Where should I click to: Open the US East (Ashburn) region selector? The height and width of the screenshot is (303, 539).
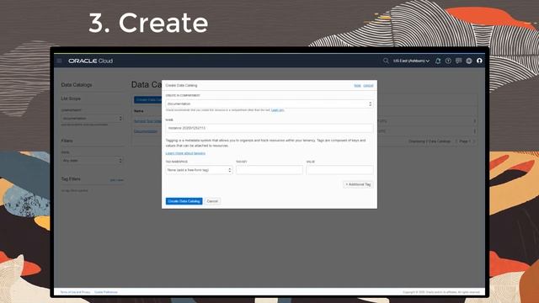[x=412, y=61]
